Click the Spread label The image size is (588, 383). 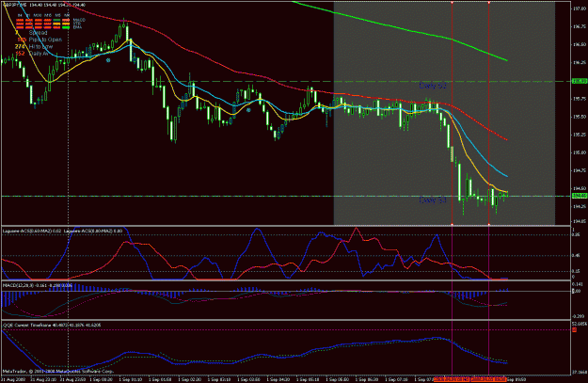coord(39,33)
